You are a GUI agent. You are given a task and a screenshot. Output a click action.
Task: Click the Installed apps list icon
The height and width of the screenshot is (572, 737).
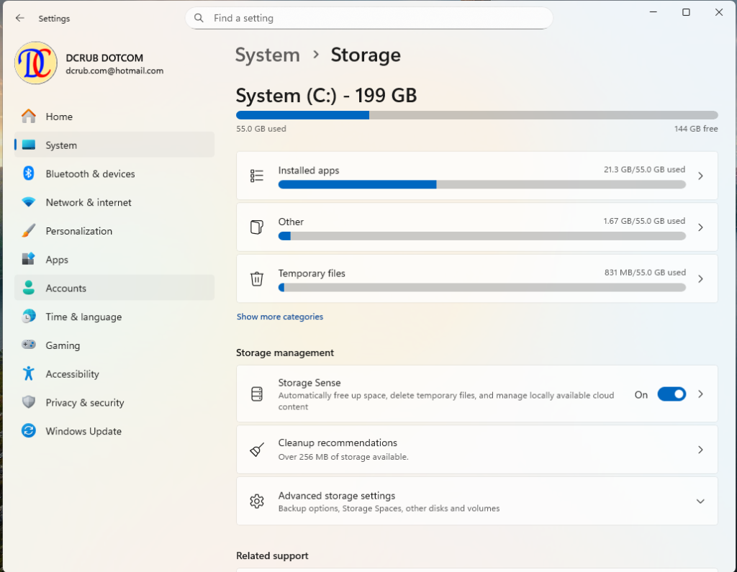[x=257, y=176]
